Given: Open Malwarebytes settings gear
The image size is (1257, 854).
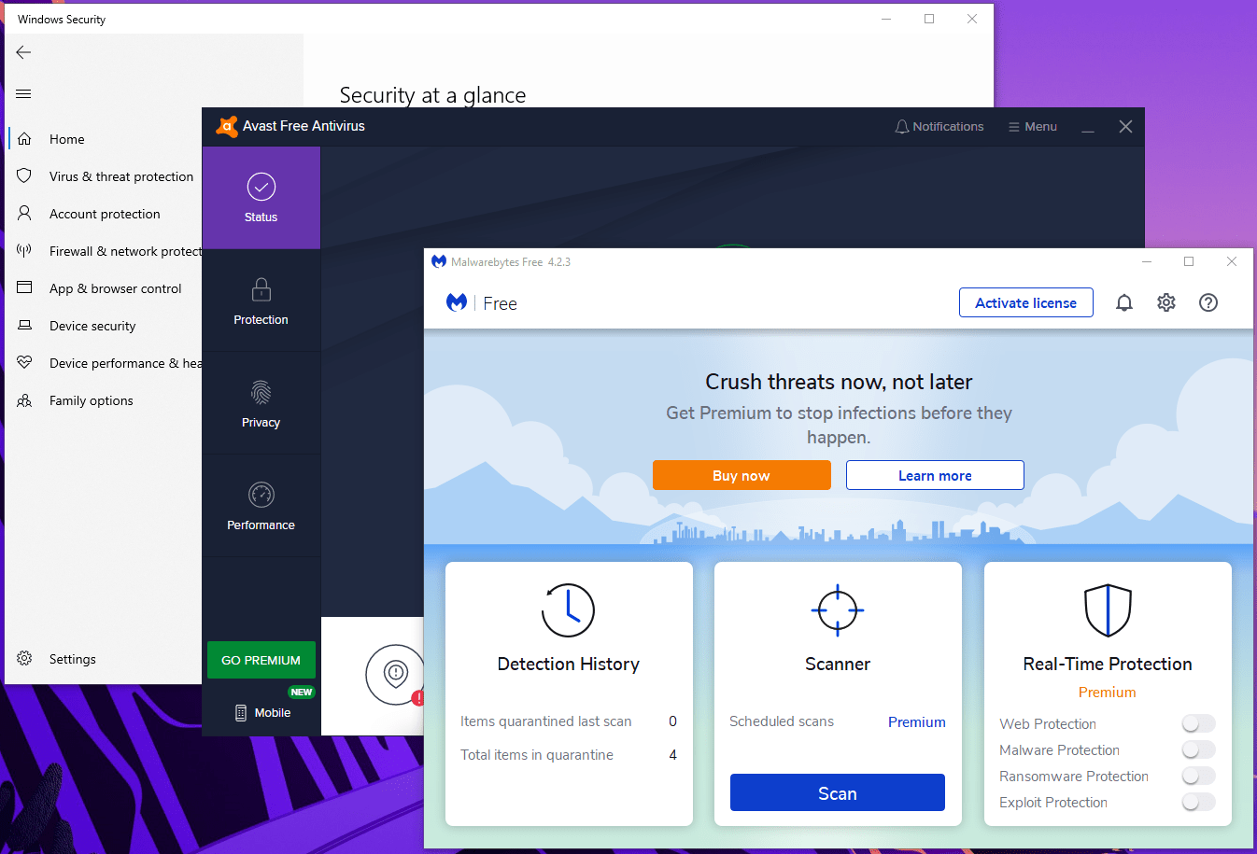Looking at the screenshot, I should tap(1166, 302).
